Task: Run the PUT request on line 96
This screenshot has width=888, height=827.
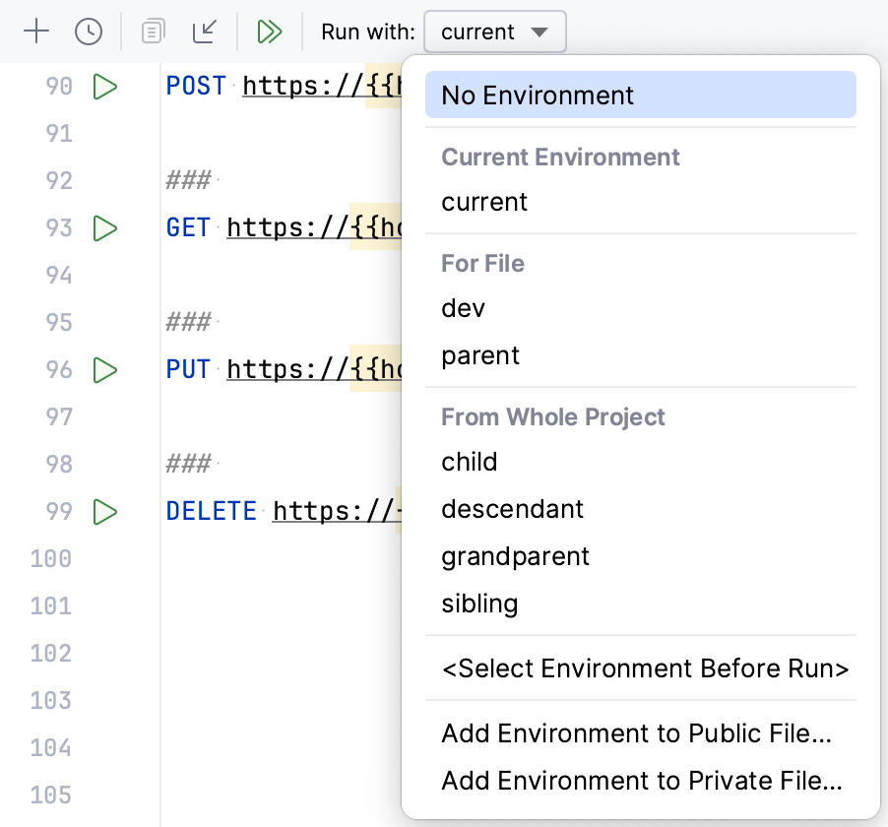Action: (105, 369)
